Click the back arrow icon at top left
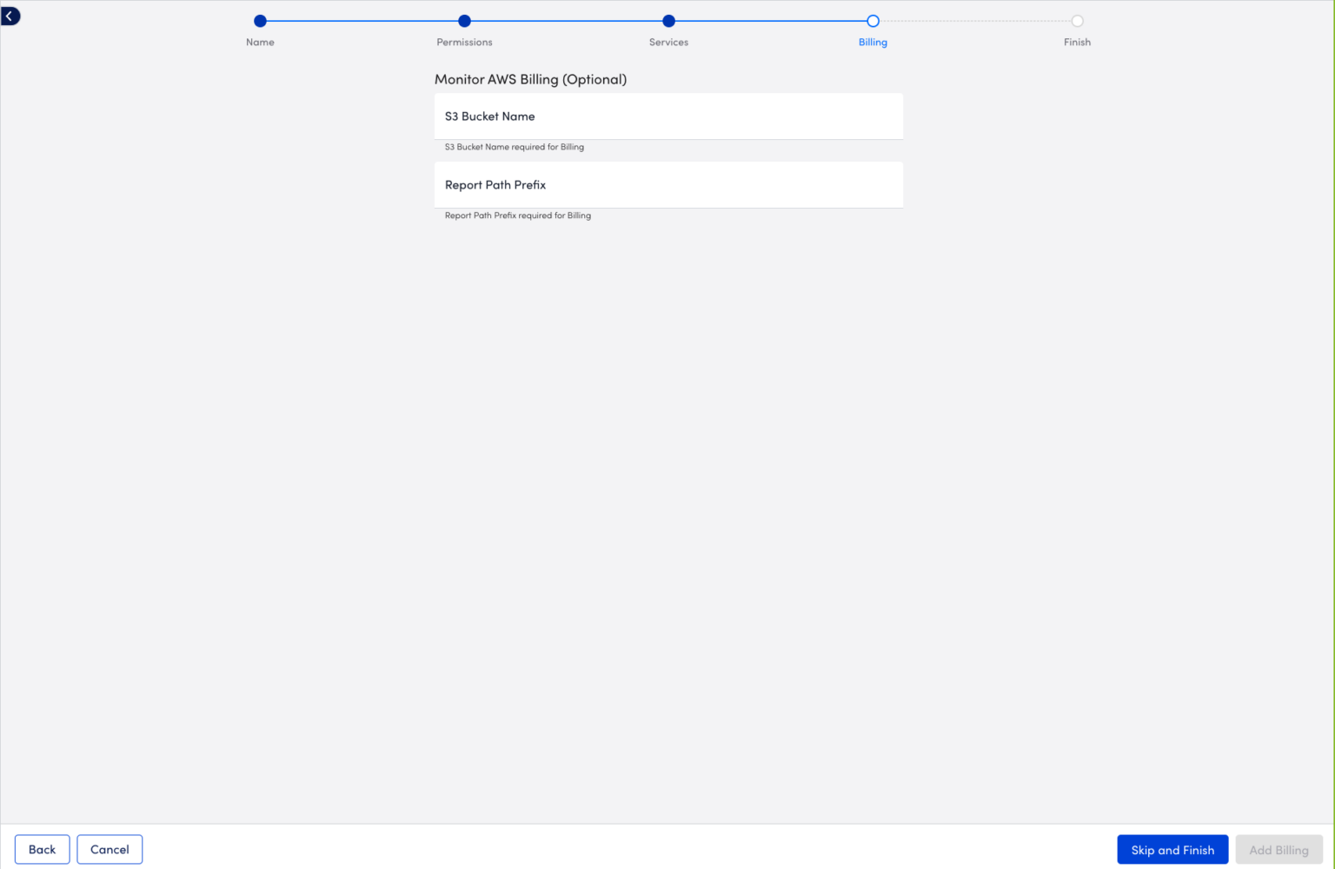This screenshot has height=869, width=1335. 10,15
